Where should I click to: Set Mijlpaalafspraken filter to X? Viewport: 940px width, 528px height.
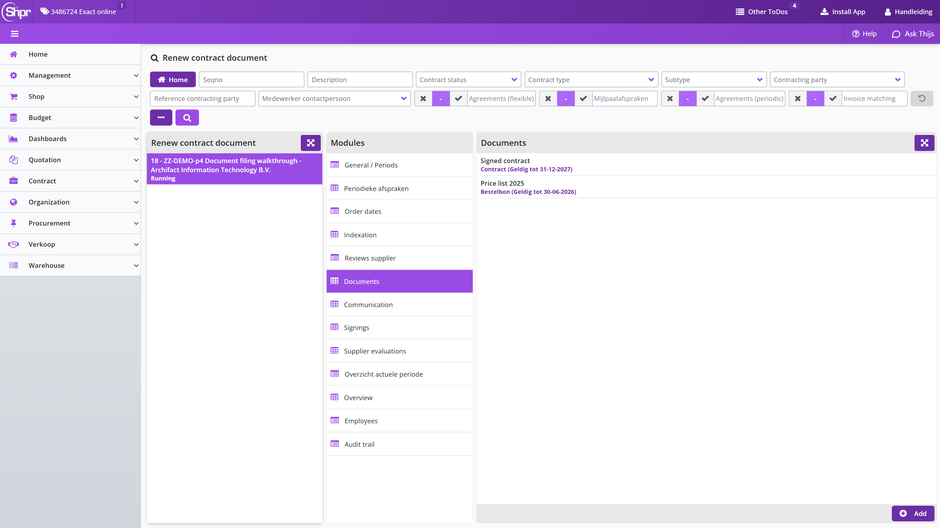coord(548,99)
